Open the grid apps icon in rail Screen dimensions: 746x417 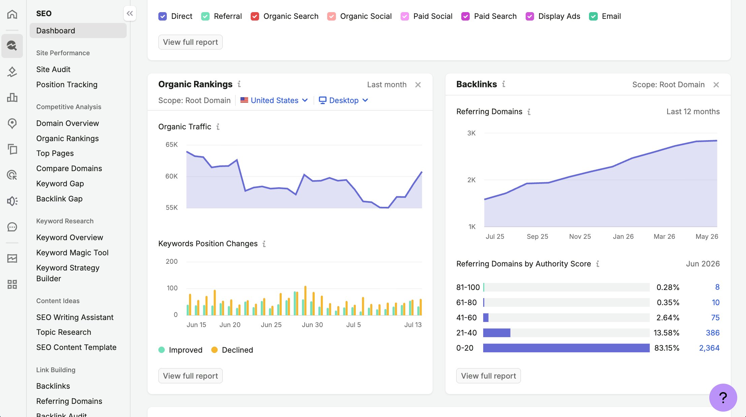[12, 284]
